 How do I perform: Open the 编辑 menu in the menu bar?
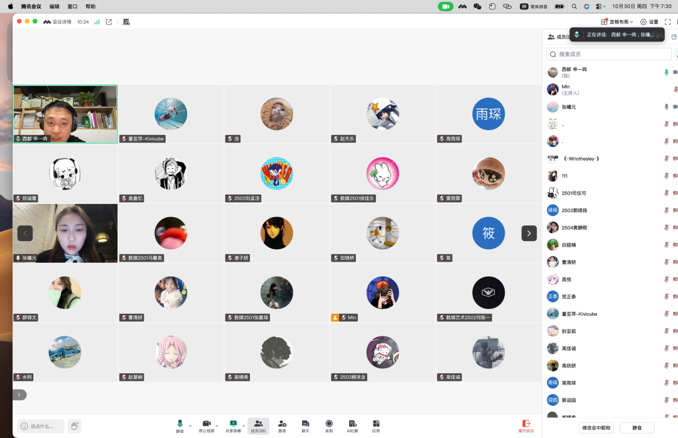tap(55, 6)
